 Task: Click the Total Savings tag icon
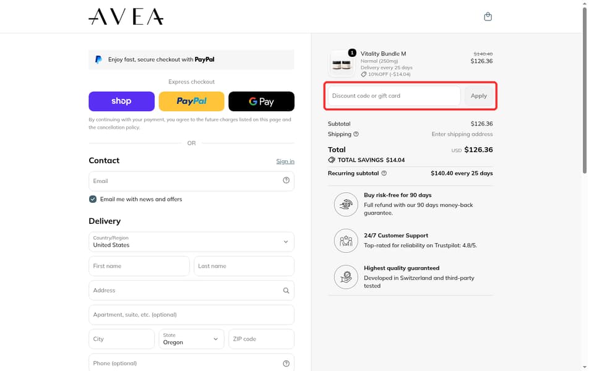[x=332, y=160]
